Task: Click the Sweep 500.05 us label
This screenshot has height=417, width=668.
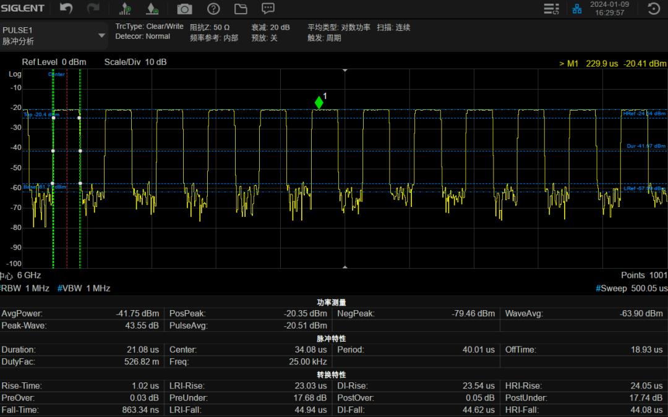Action: coord(632,289)
